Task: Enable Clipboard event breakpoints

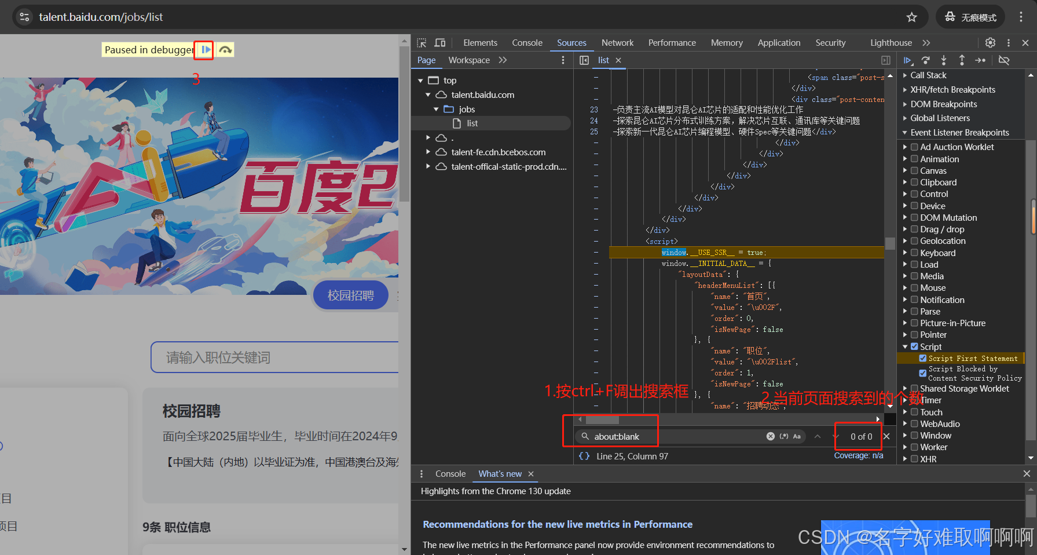Action: coord(915,182)
